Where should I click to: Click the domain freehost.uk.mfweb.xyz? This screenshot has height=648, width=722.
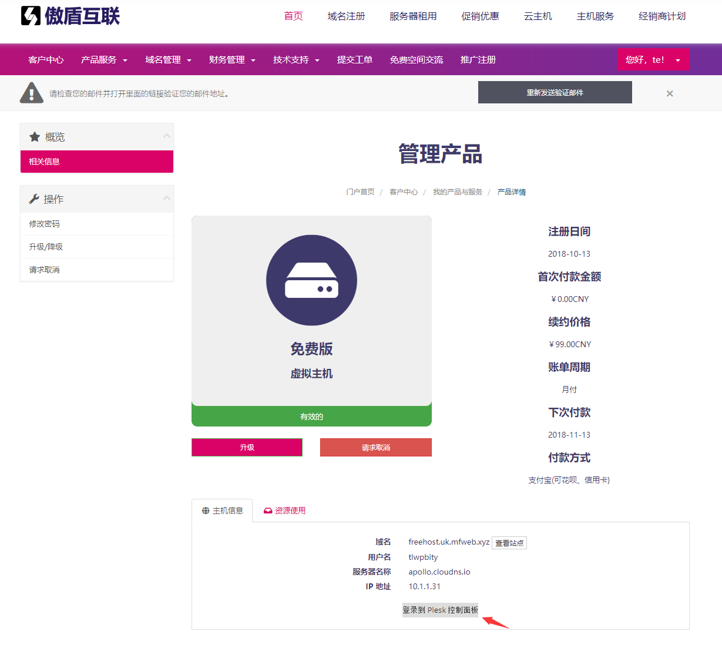point(449,542)
